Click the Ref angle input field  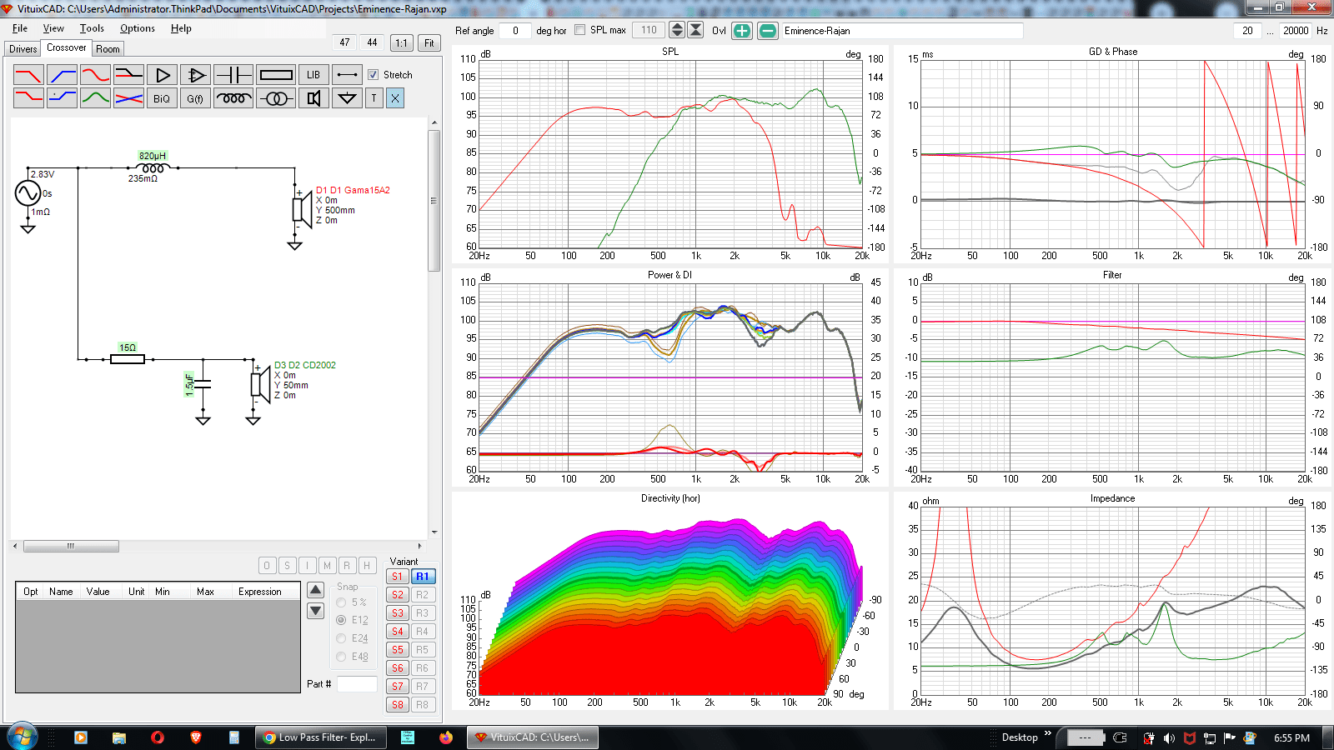tap(515, 31)
